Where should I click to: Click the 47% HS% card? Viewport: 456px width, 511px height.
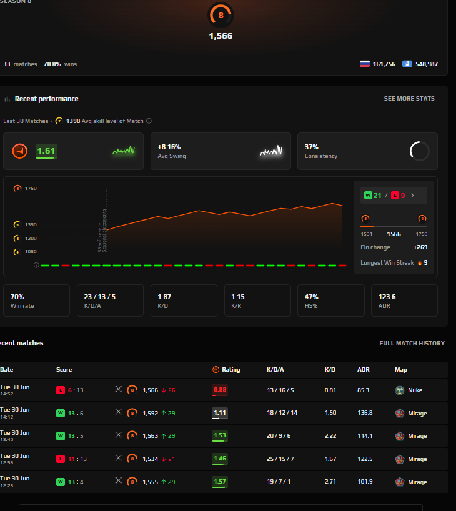(x=331, y=300)
